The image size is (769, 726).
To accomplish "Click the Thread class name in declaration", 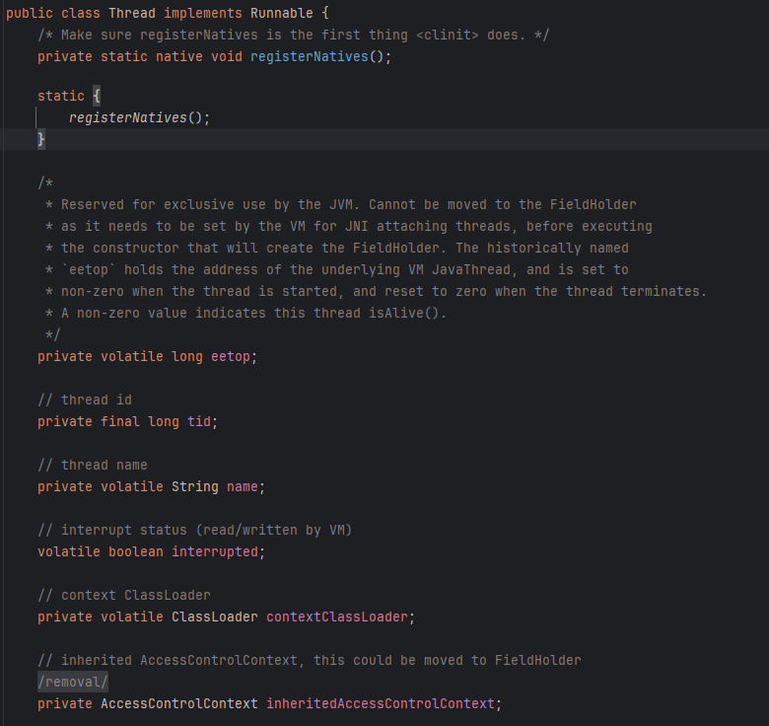I will click(132, 13).
